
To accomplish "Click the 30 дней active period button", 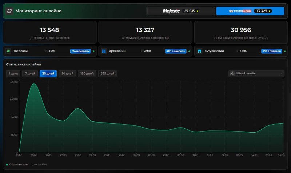I will 48,73.
